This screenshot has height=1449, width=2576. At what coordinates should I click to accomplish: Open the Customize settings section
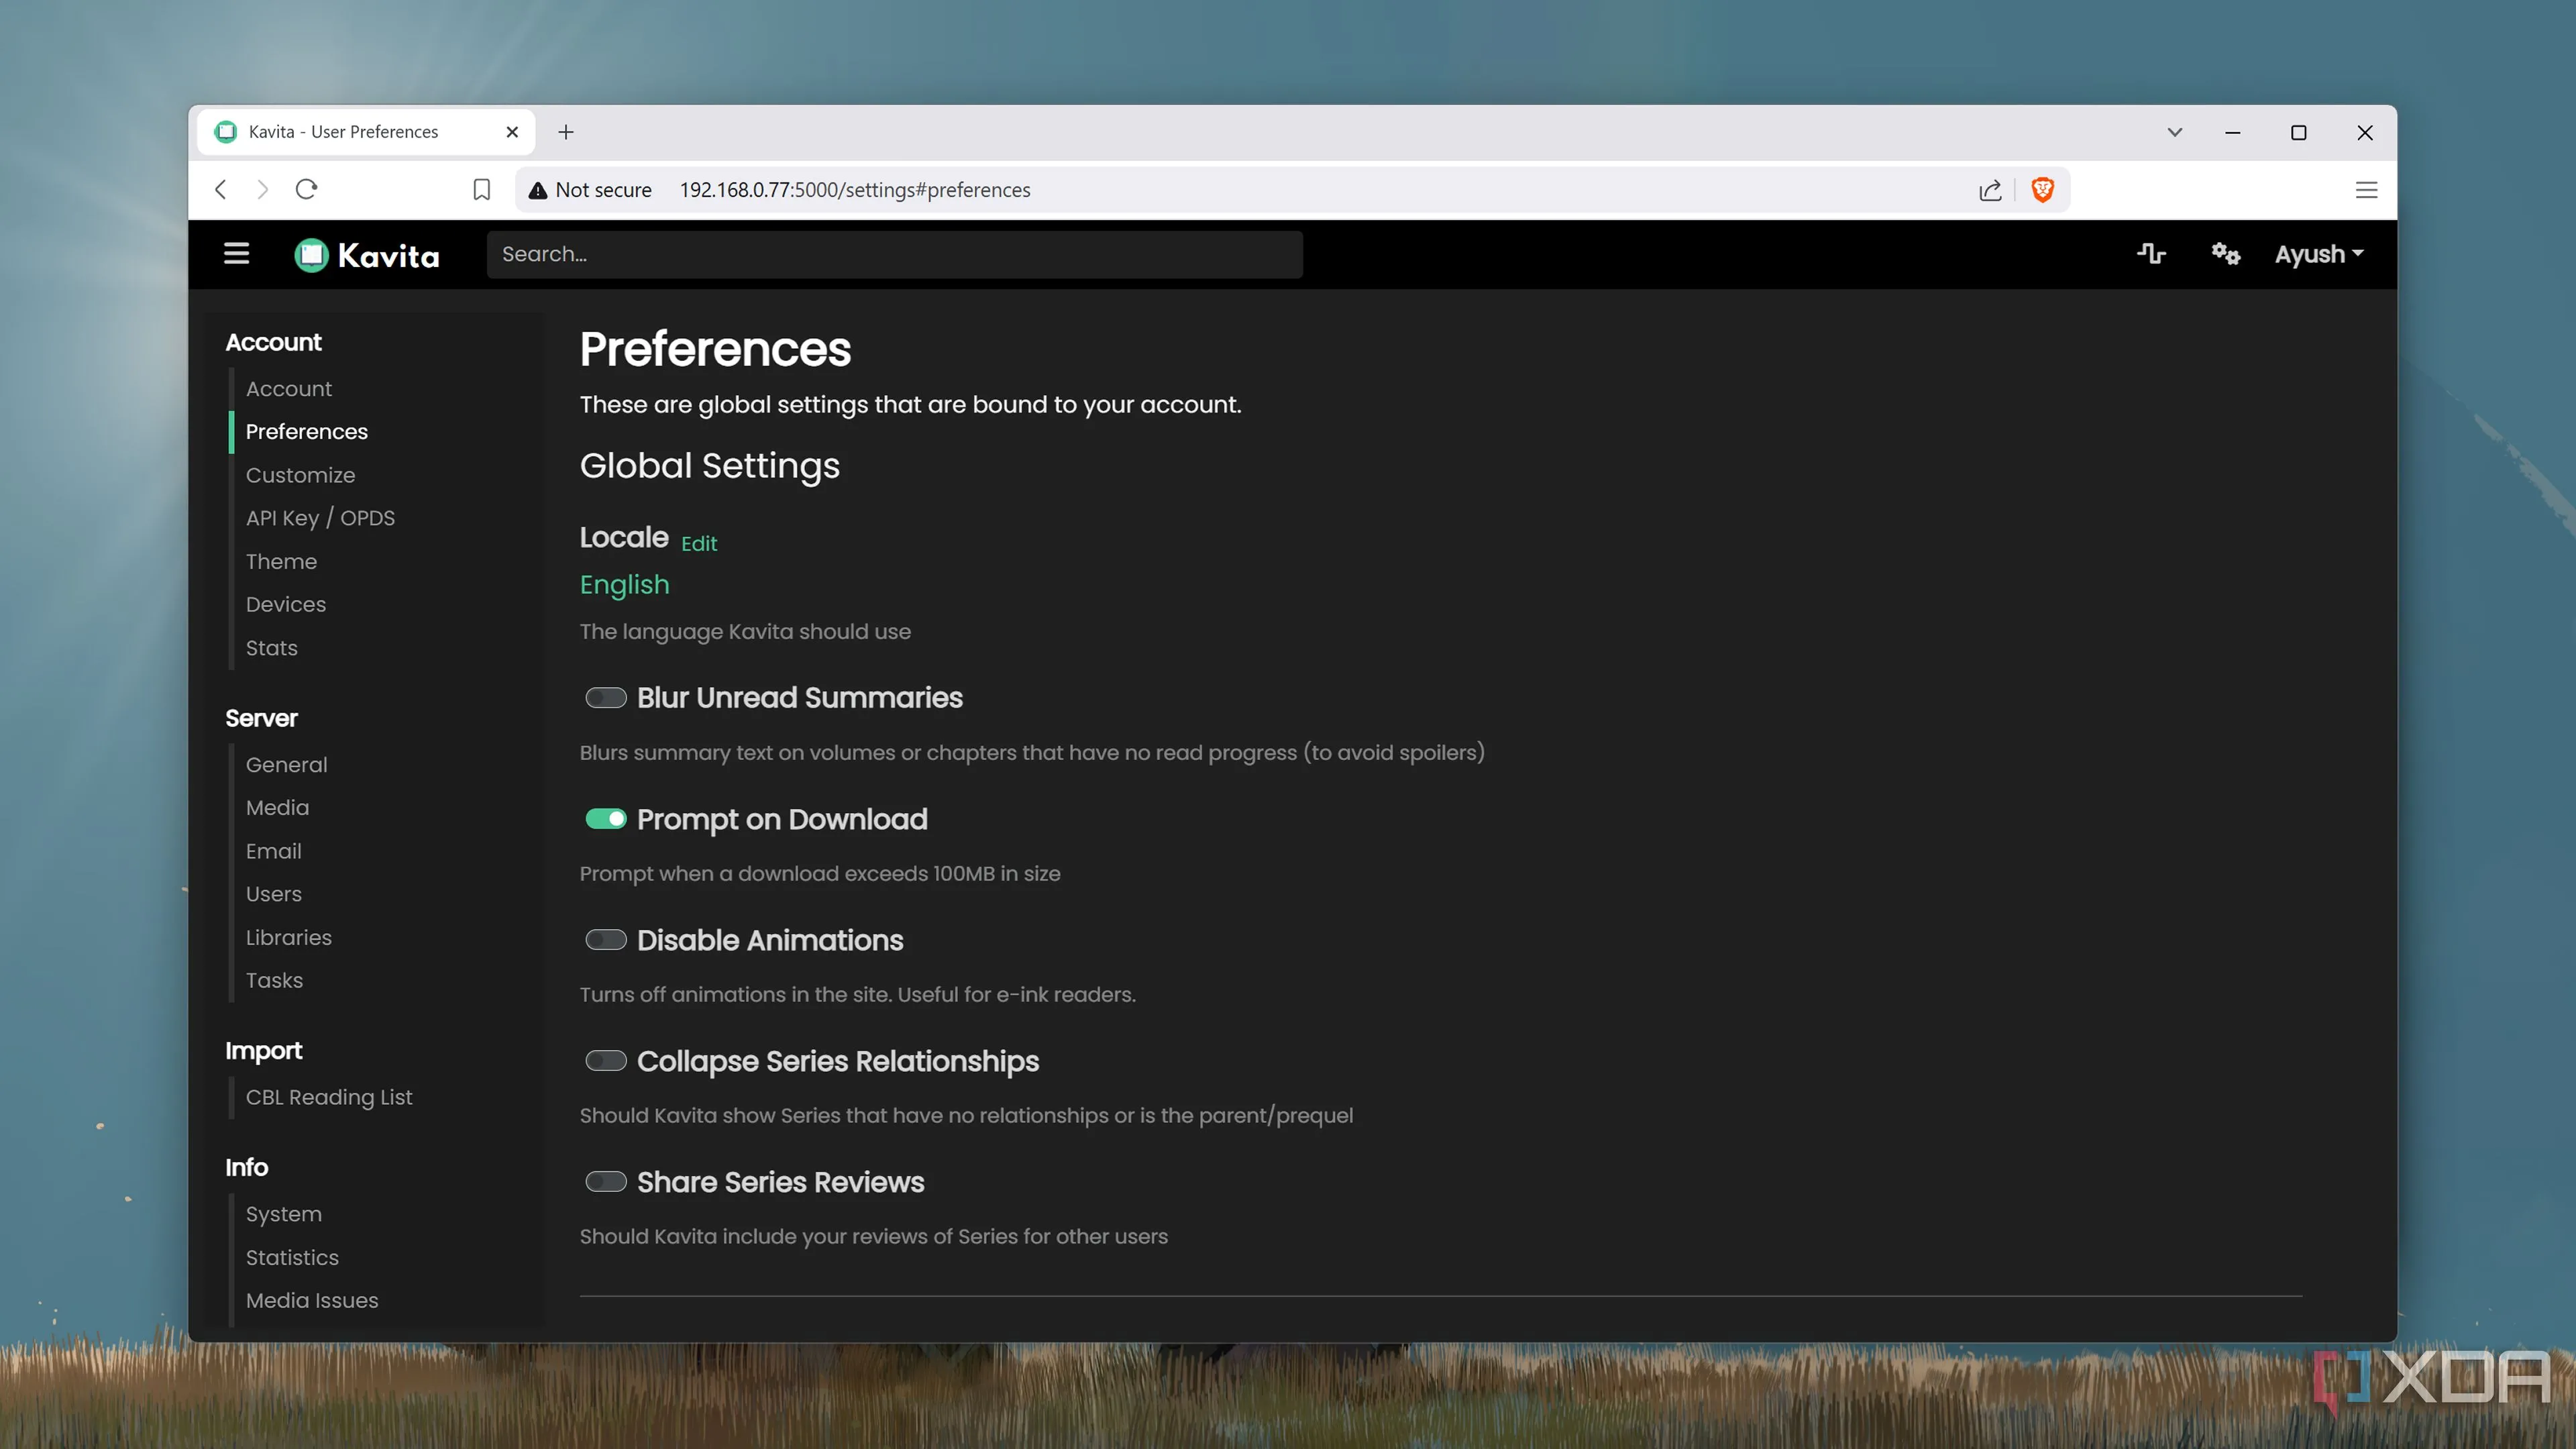click(300, 475)
